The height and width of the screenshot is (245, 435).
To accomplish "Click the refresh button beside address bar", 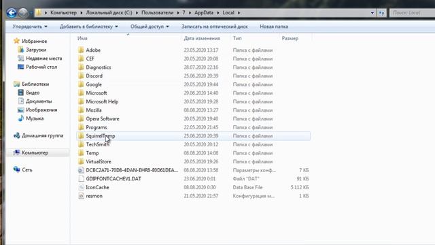I will (x=382, y=13).
